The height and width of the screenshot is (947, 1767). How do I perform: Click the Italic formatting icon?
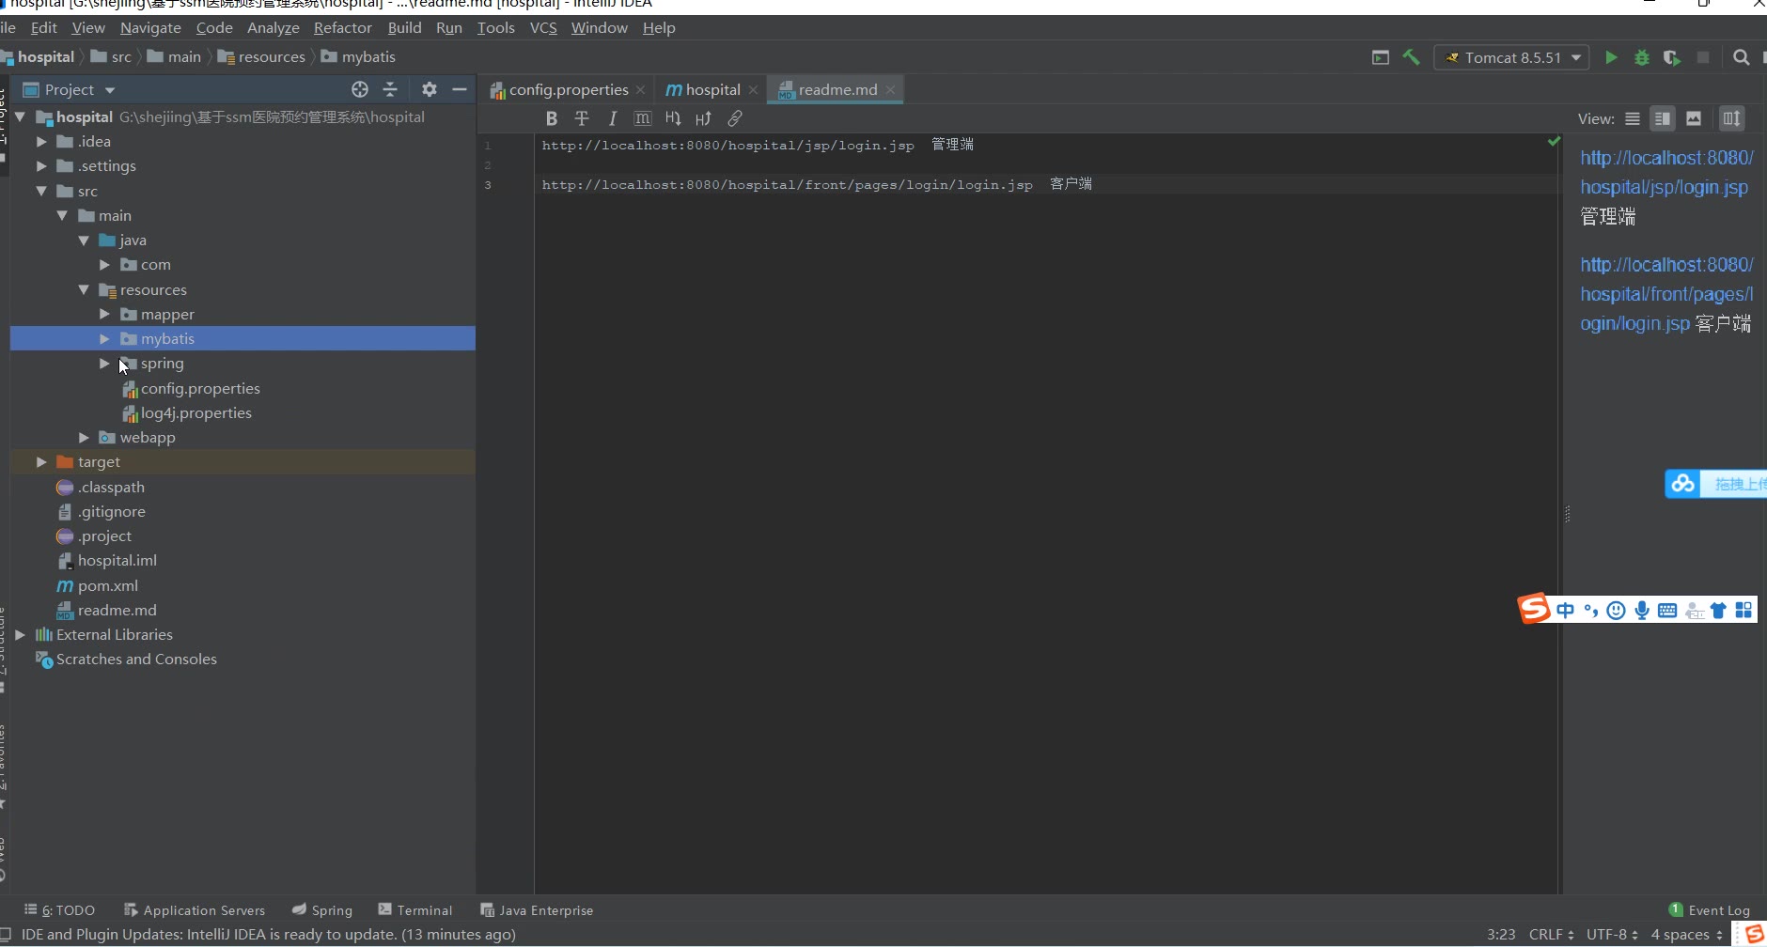(x=612, y=118)
